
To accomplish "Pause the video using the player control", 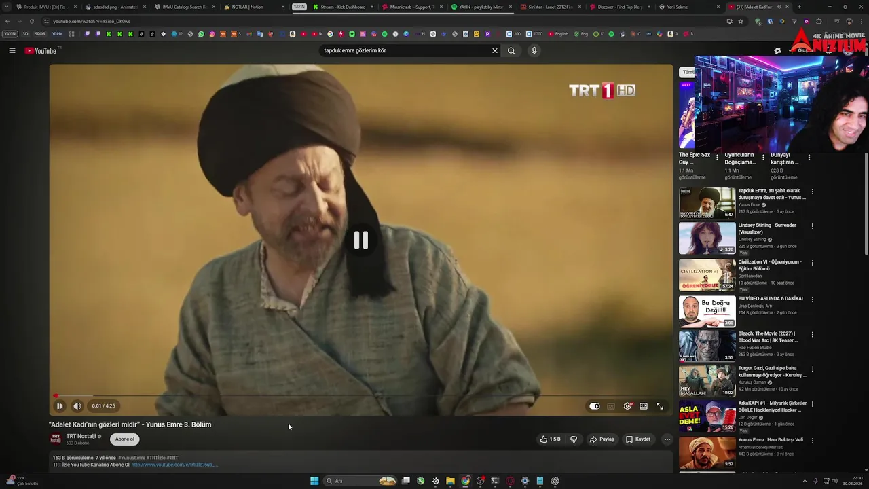I will click(60, 406).
